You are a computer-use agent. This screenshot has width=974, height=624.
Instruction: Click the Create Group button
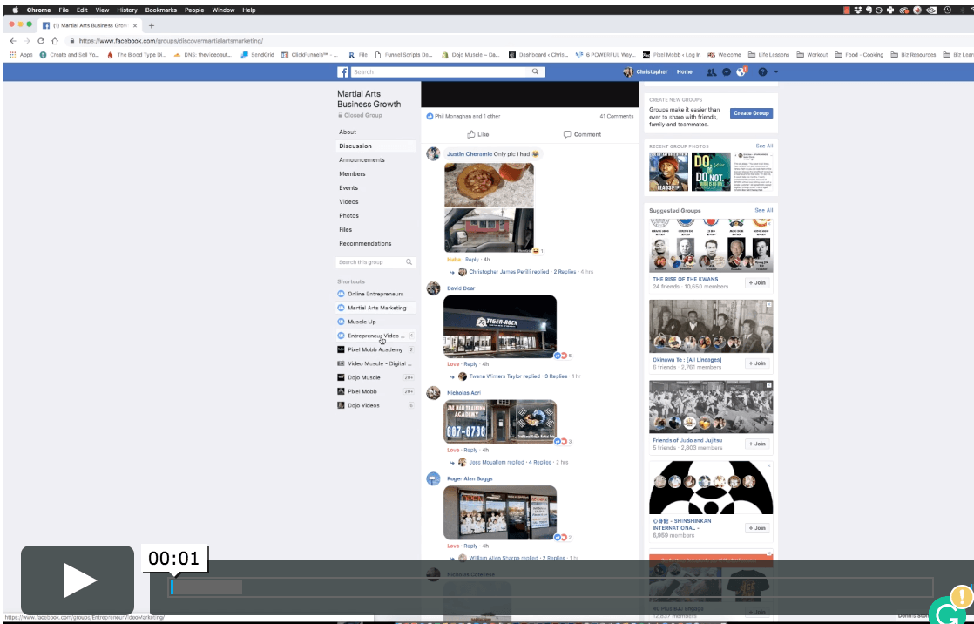(751, 113)
